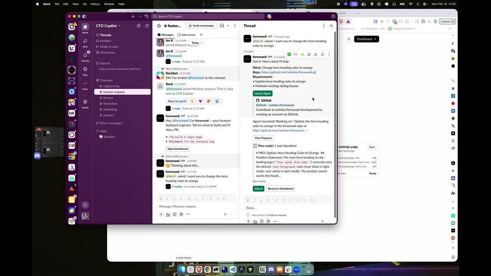Open the Today date jump dropdown
The height and width of the screenshot is (276, 491).
tap(197, 43)
